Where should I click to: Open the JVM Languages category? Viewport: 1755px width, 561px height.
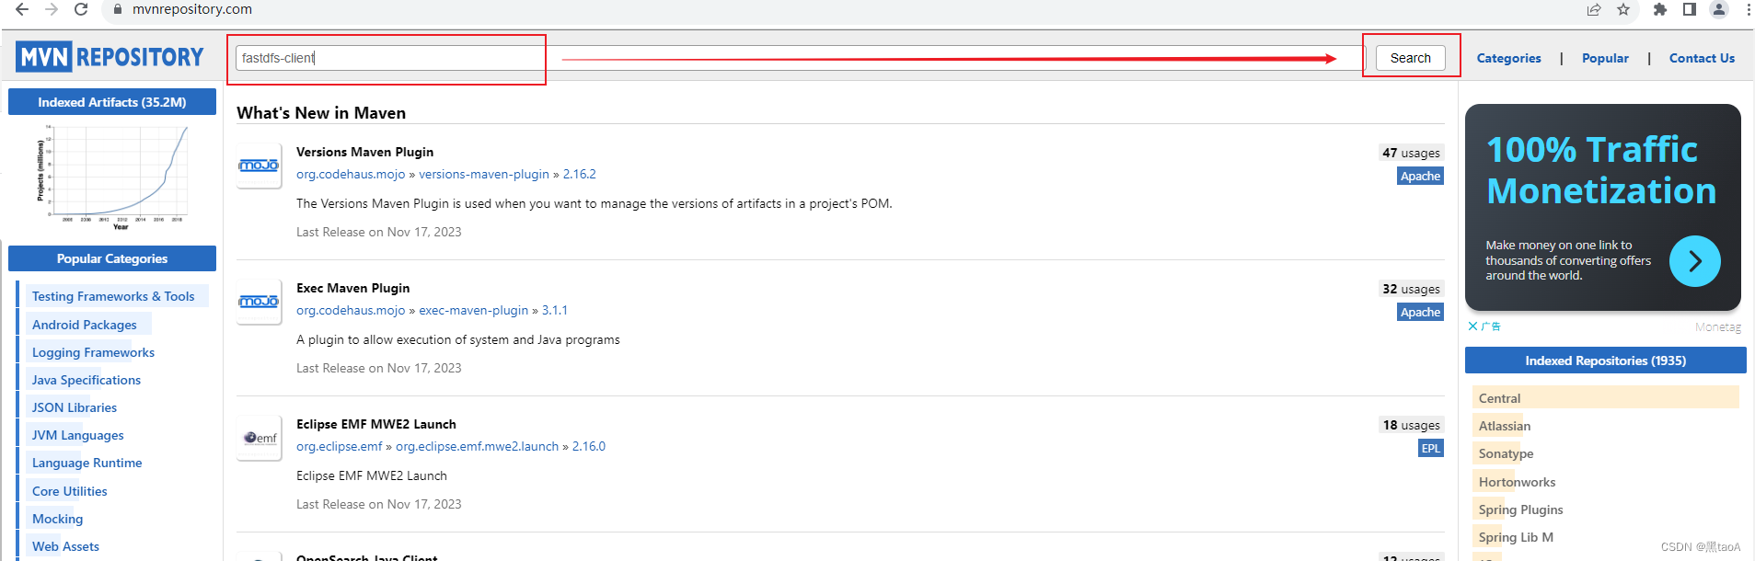(x=78, y=435)
